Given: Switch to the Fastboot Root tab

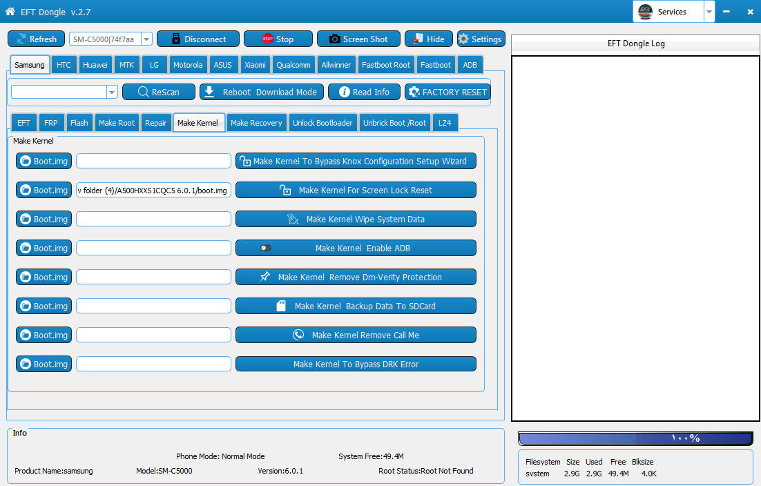Looking at the screenshot, I should pos(386,64).
